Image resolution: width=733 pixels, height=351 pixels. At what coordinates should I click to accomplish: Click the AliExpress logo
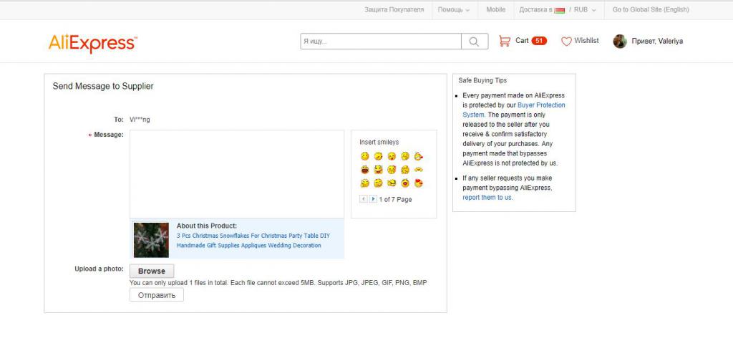pyautogui.click(x=92, y=43)
